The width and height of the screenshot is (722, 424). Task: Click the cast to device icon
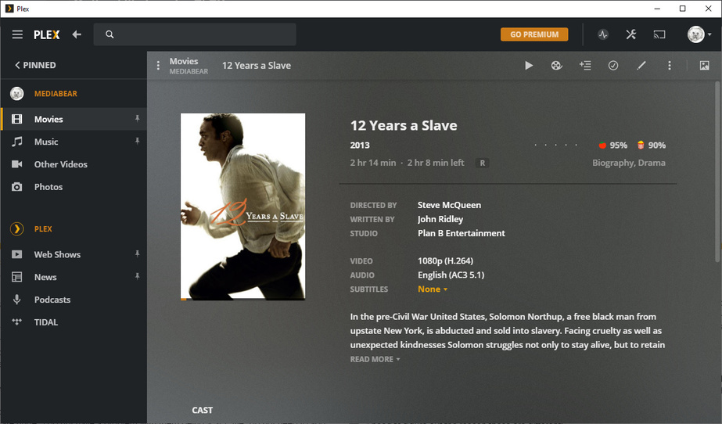click(x=659, y=34)
